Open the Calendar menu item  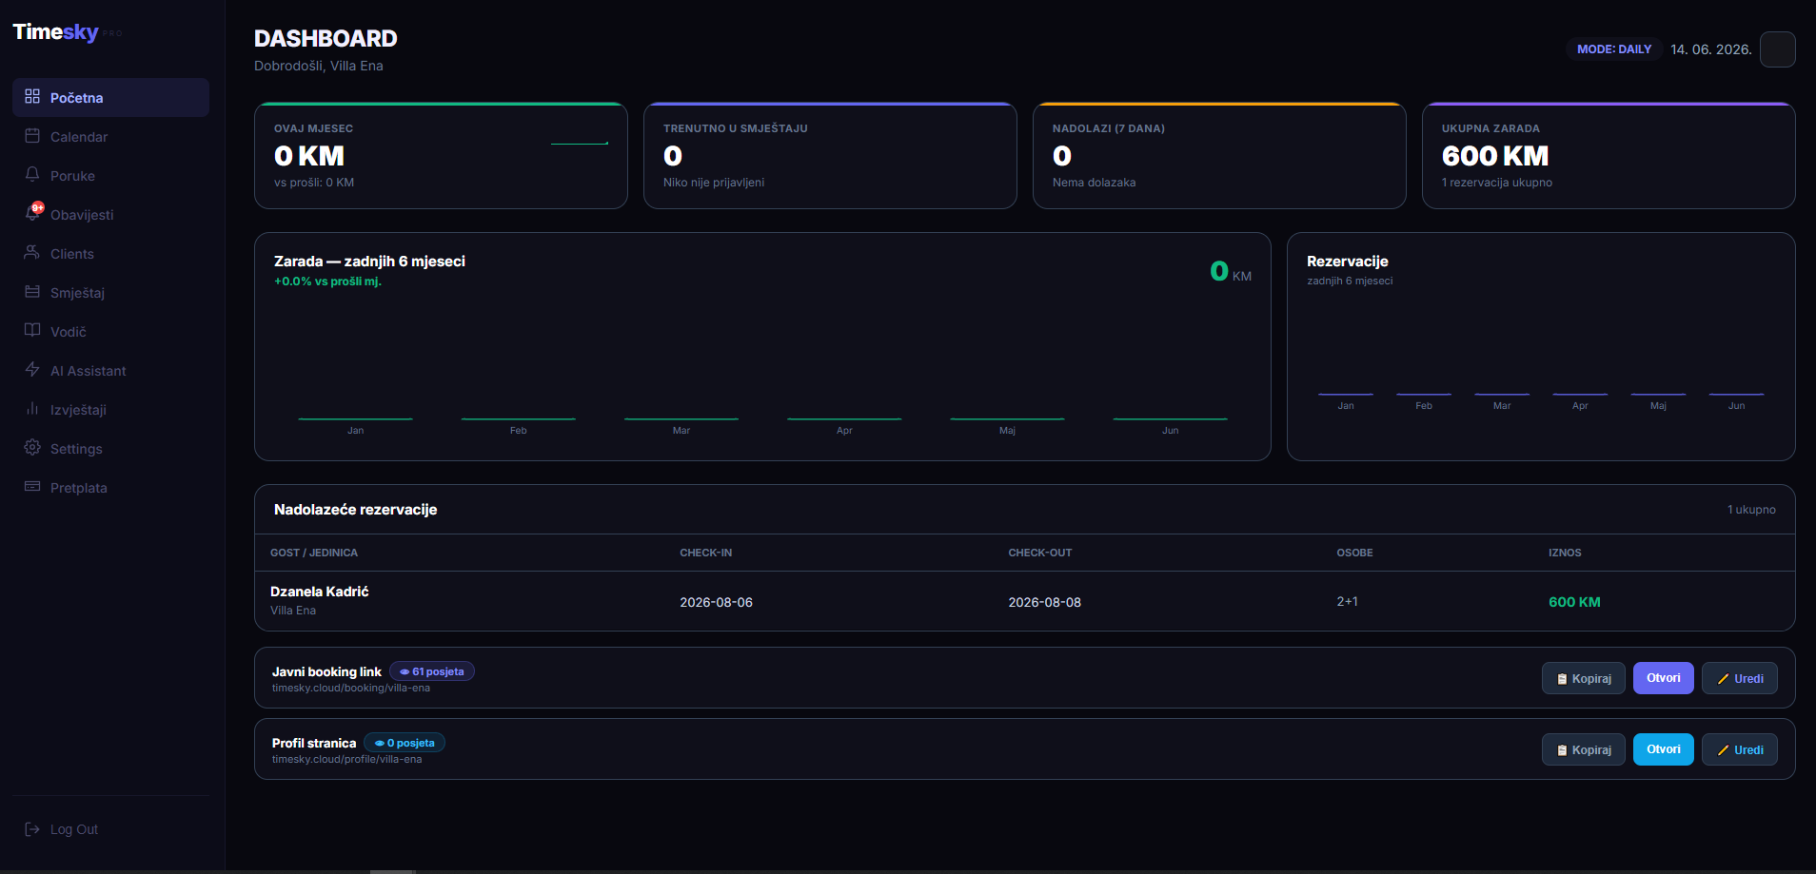tap(110, 136)
